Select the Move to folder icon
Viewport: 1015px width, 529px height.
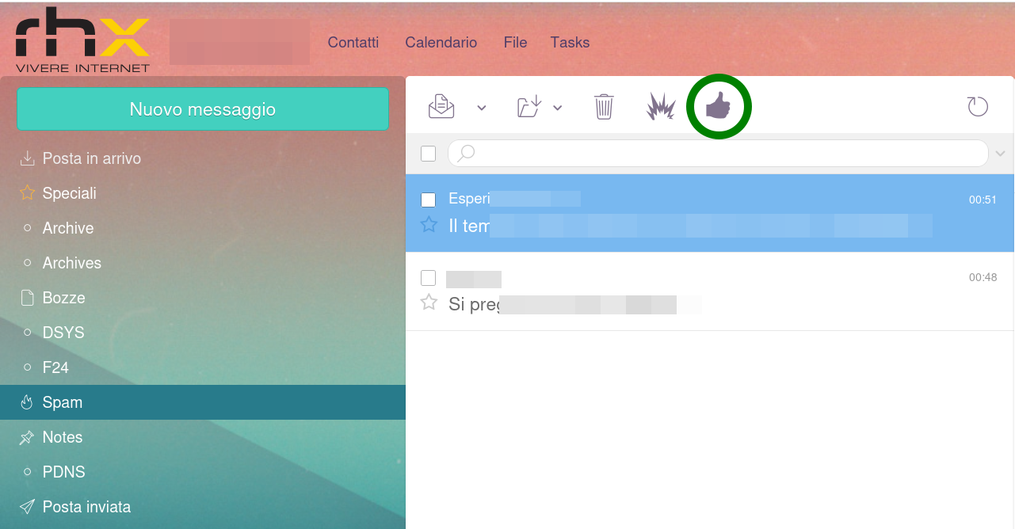tap(529, 105)
